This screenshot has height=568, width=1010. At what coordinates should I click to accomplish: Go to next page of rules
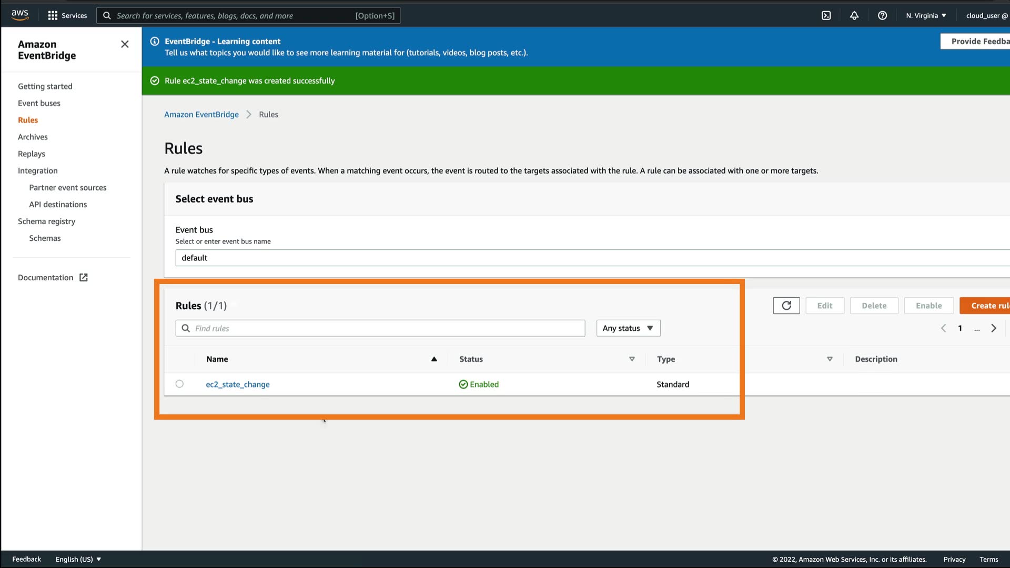coord(993,328)
